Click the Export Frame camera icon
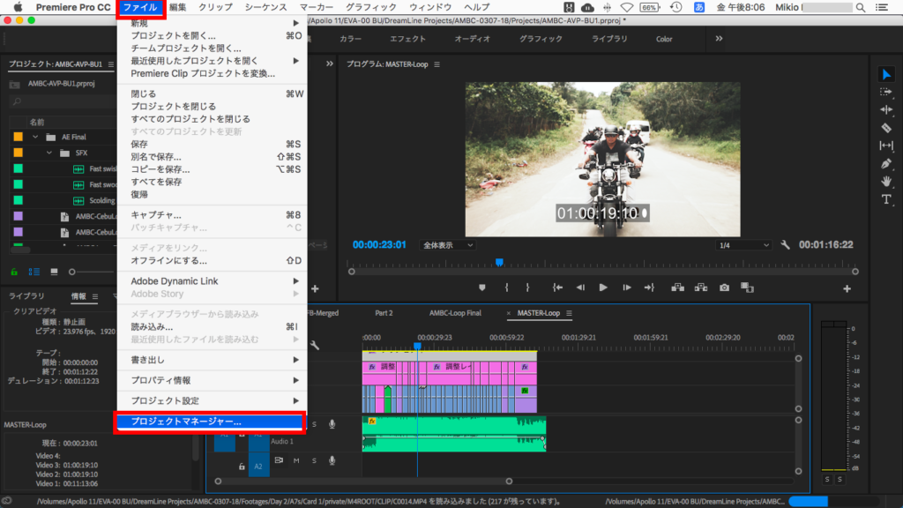The height and width of the screenshot is (508, 903). point(724,288)
